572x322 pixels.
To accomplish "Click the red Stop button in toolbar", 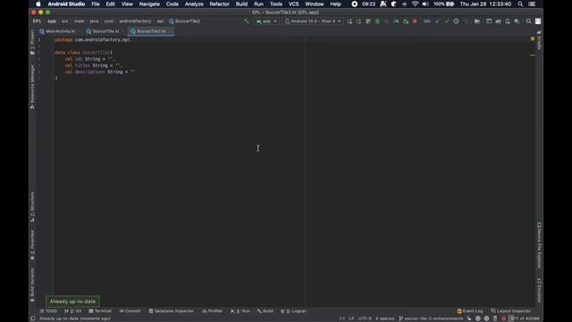I will (415, 21).
